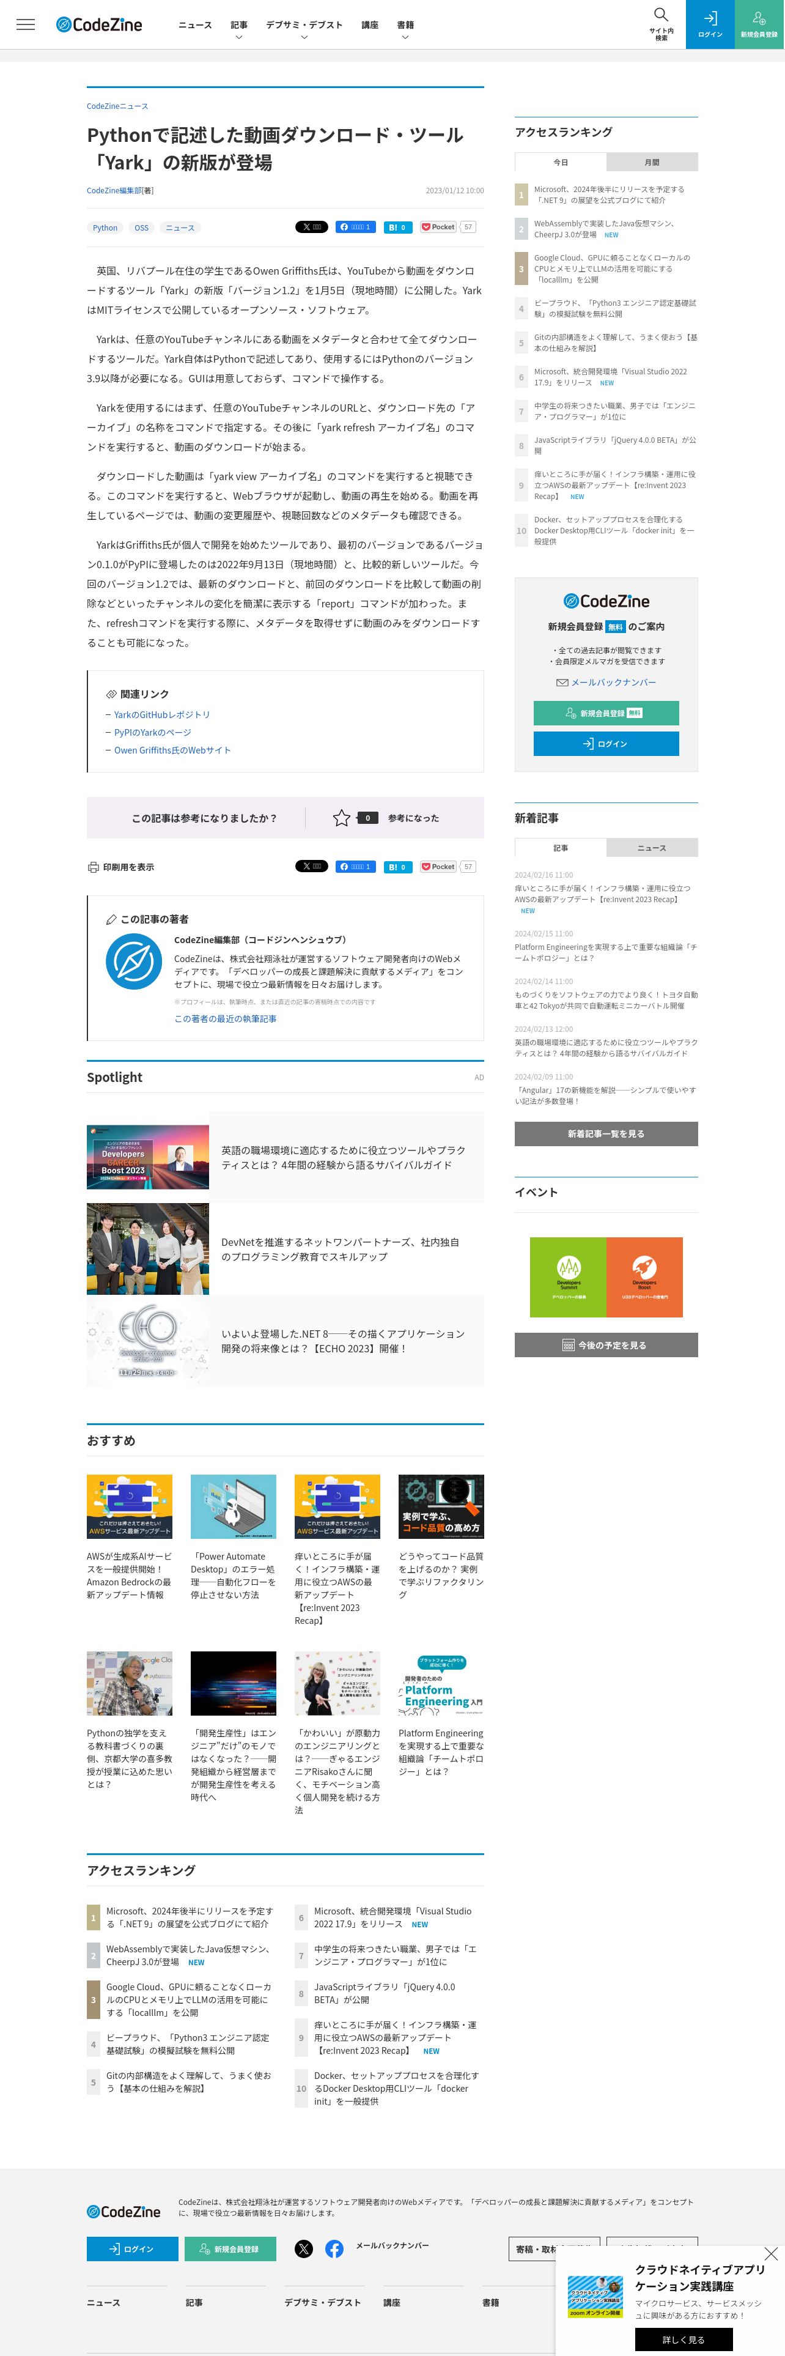Open この著者の最近の執筆記事 link
The height and width of the screenshot is (2356, 785).
click(226, 1018)
